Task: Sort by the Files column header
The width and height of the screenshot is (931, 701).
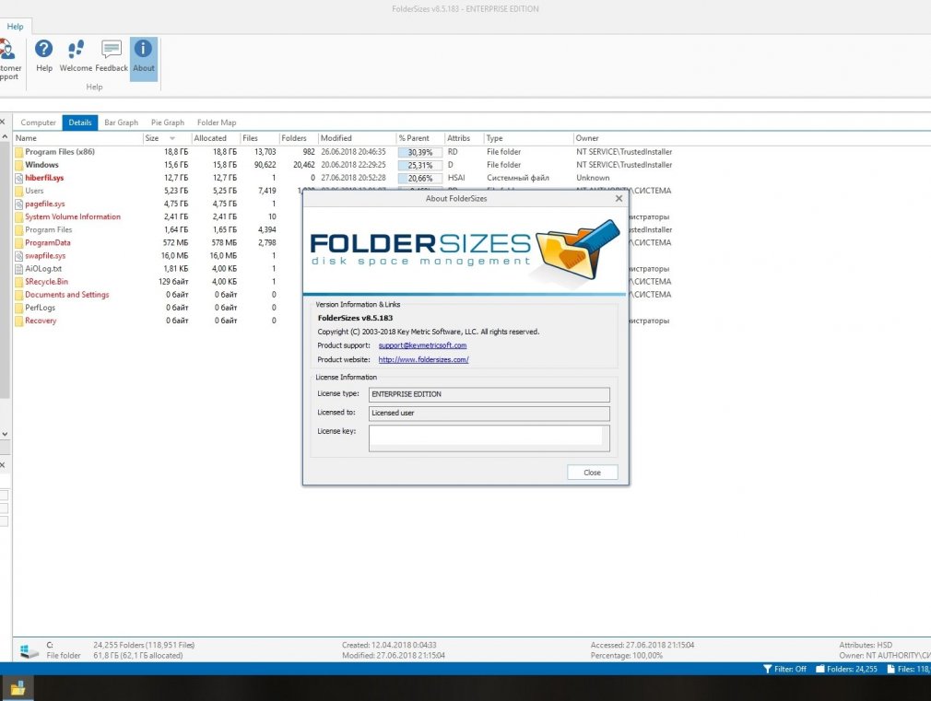Action: 259,138
